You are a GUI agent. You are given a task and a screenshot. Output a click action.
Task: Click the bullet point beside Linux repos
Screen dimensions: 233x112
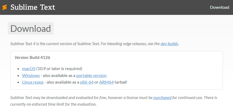19,82
